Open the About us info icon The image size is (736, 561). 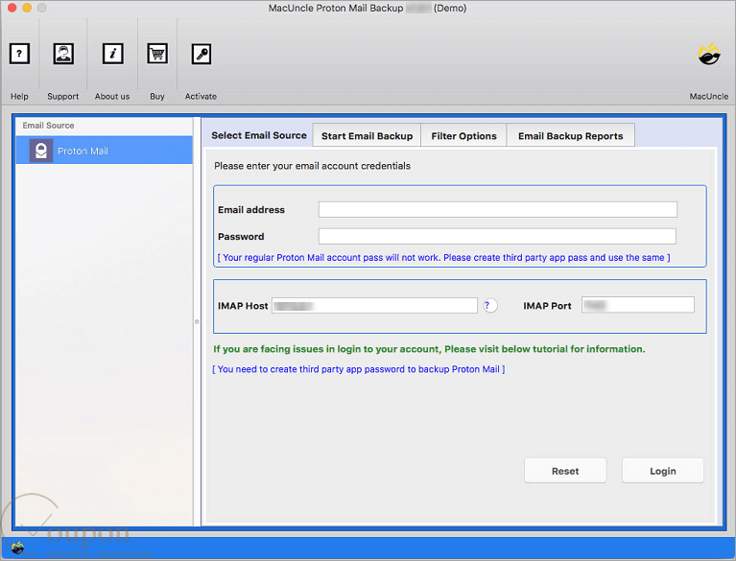click(x=112, y=54)
